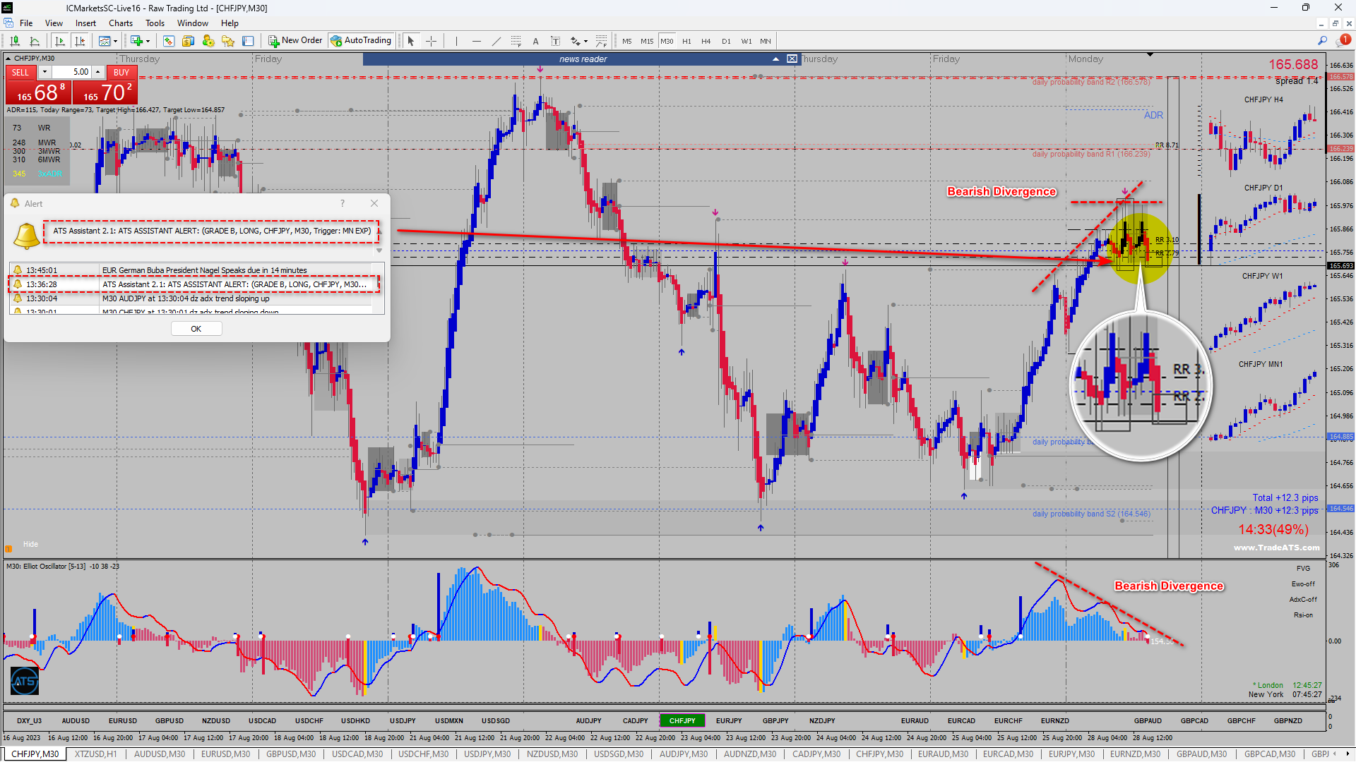Select the trendline drawing tool
Viewport: 1356px width, 762px height.
496,41
